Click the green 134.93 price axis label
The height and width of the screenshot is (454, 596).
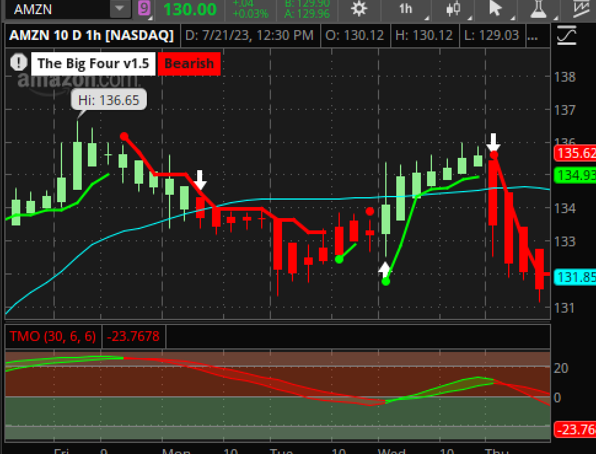[575, 175]
